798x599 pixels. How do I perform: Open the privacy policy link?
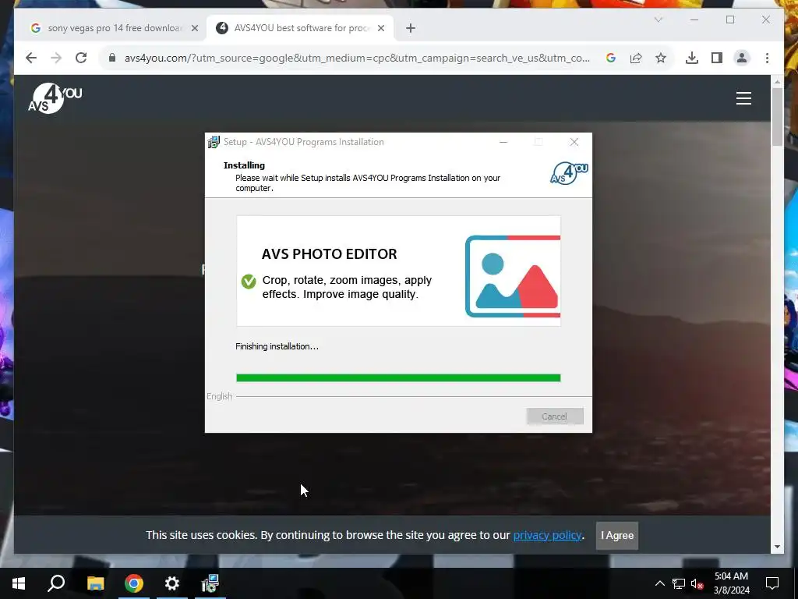pos(547,535)
